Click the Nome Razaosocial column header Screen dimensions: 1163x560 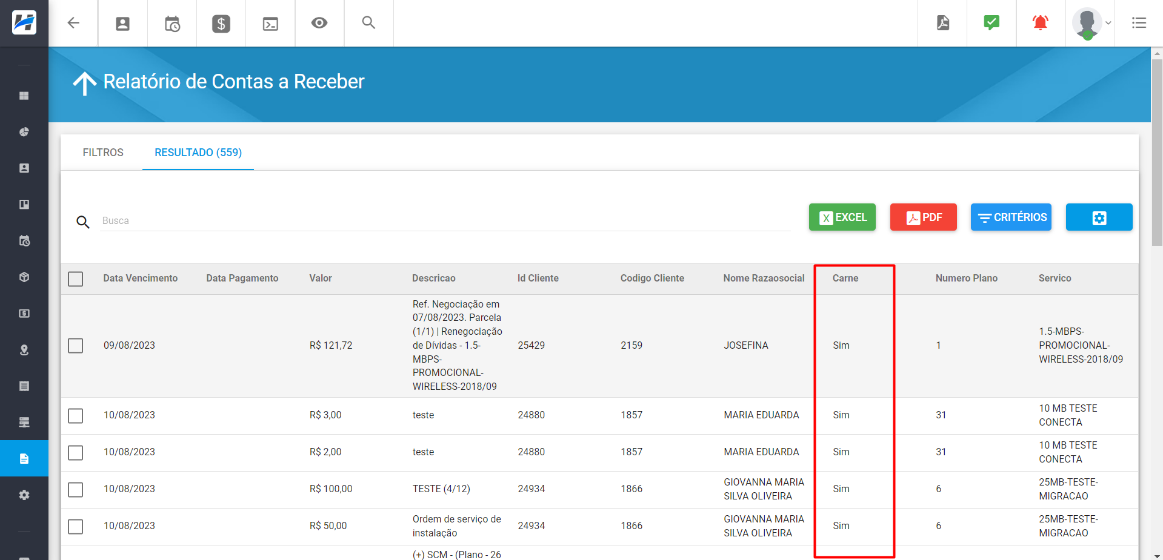(x=764, y=278)
